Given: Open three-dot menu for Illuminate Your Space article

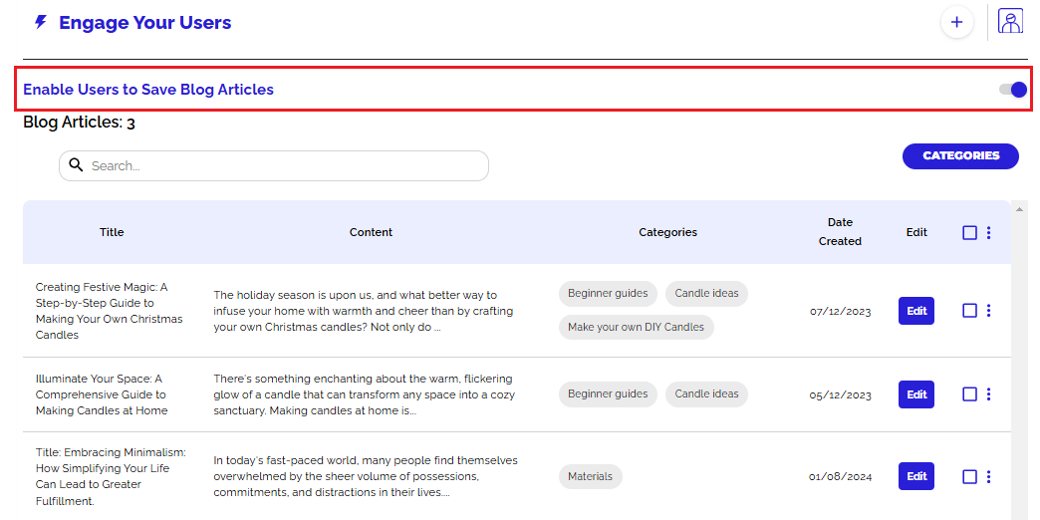Looking at the screenshot, I should [988, 394].
